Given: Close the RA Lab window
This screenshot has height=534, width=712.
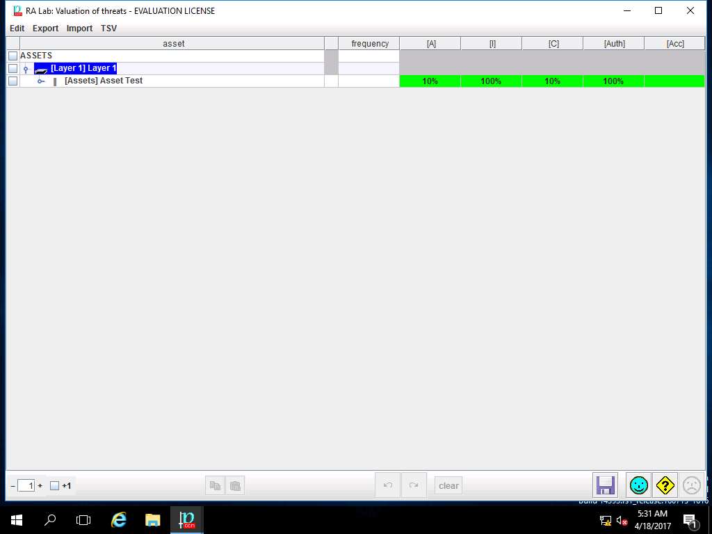Looking at the screenshot, I should coord(690,10).
